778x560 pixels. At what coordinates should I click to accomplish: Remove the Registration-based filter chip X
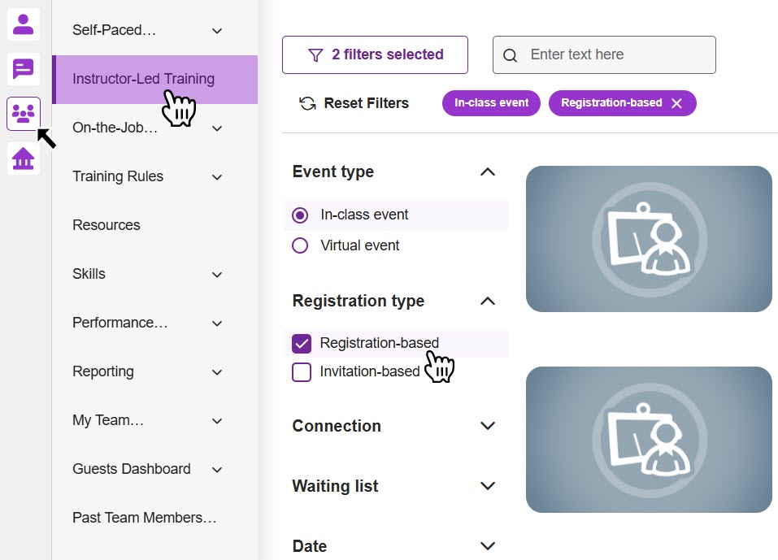[x=676, y=103]
